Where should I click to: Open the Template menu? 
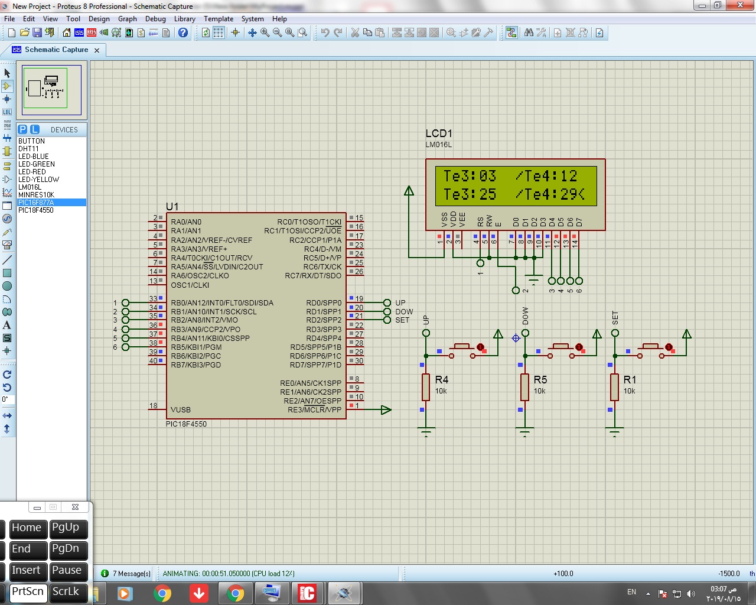pos(219,19)
